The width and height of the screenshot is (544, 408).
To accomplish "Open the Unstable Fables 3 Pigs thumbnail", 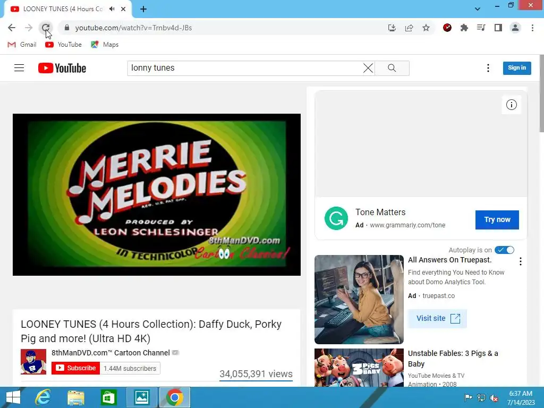I will coord(359,368).
